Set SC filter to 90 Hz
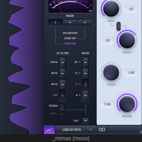Screen dimensions: 142x142 pos(62,73)
